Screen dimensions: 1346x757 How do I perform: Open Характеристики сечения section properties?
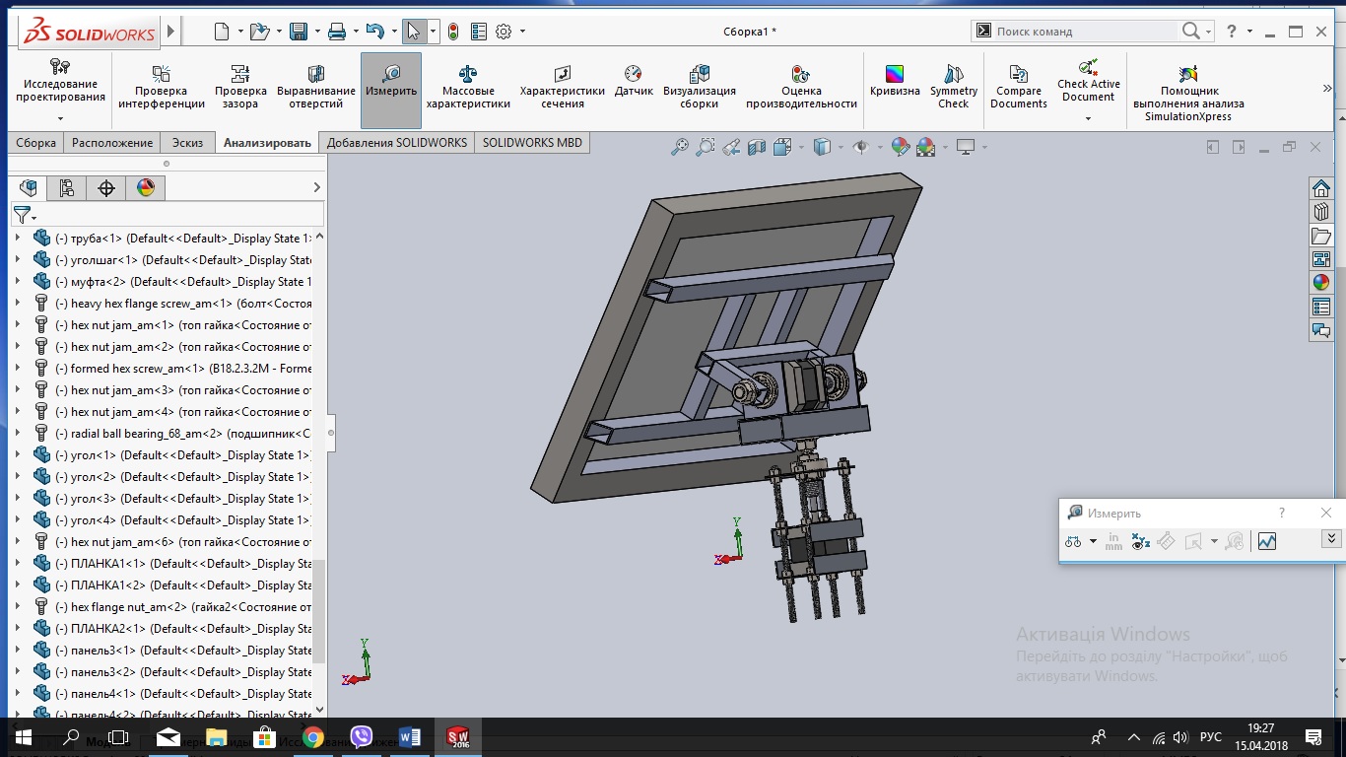click(x=563, y=87)
